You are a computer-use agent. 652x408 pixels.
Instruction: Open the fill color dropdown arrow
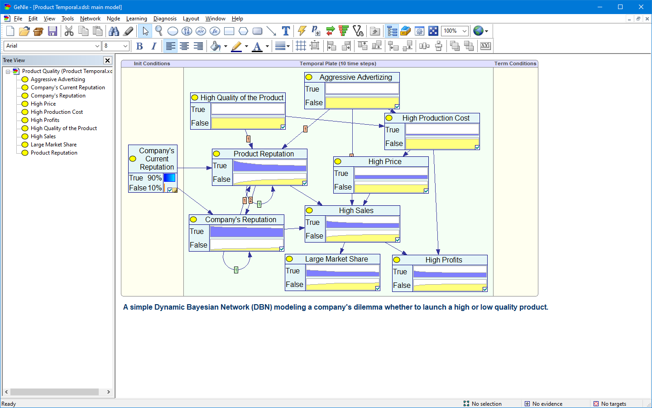pos(225,46)
